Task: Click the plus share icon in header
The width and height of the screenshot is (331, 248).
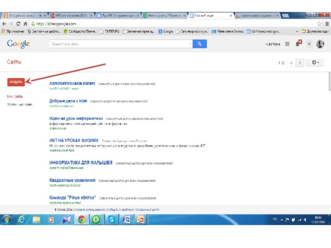Action: click(x=309, y=44)
